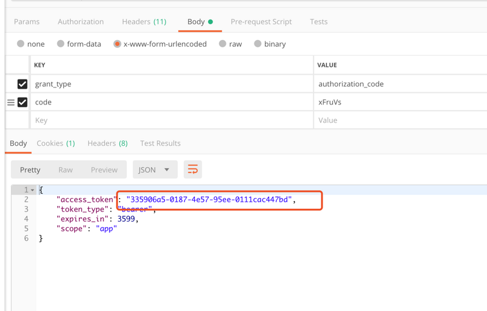Uncheck the code row checkbox
Viewport: 487px width, 311px height.
(x=23, y=102)
